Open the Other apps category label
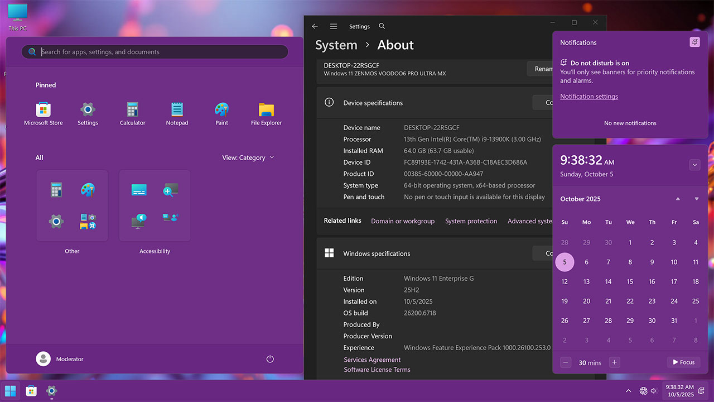Image resolution: width=714 pixels, height=402 pixels. 72,251
